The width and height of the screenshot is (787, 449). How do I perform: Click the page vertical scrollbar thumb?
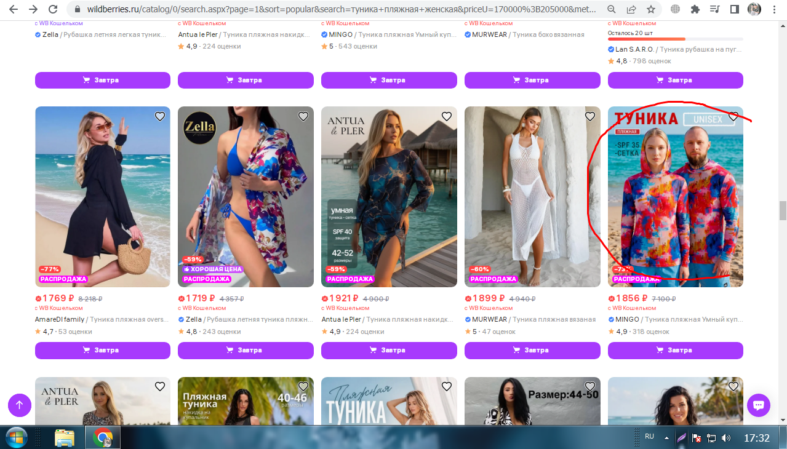tap(783, 210)
